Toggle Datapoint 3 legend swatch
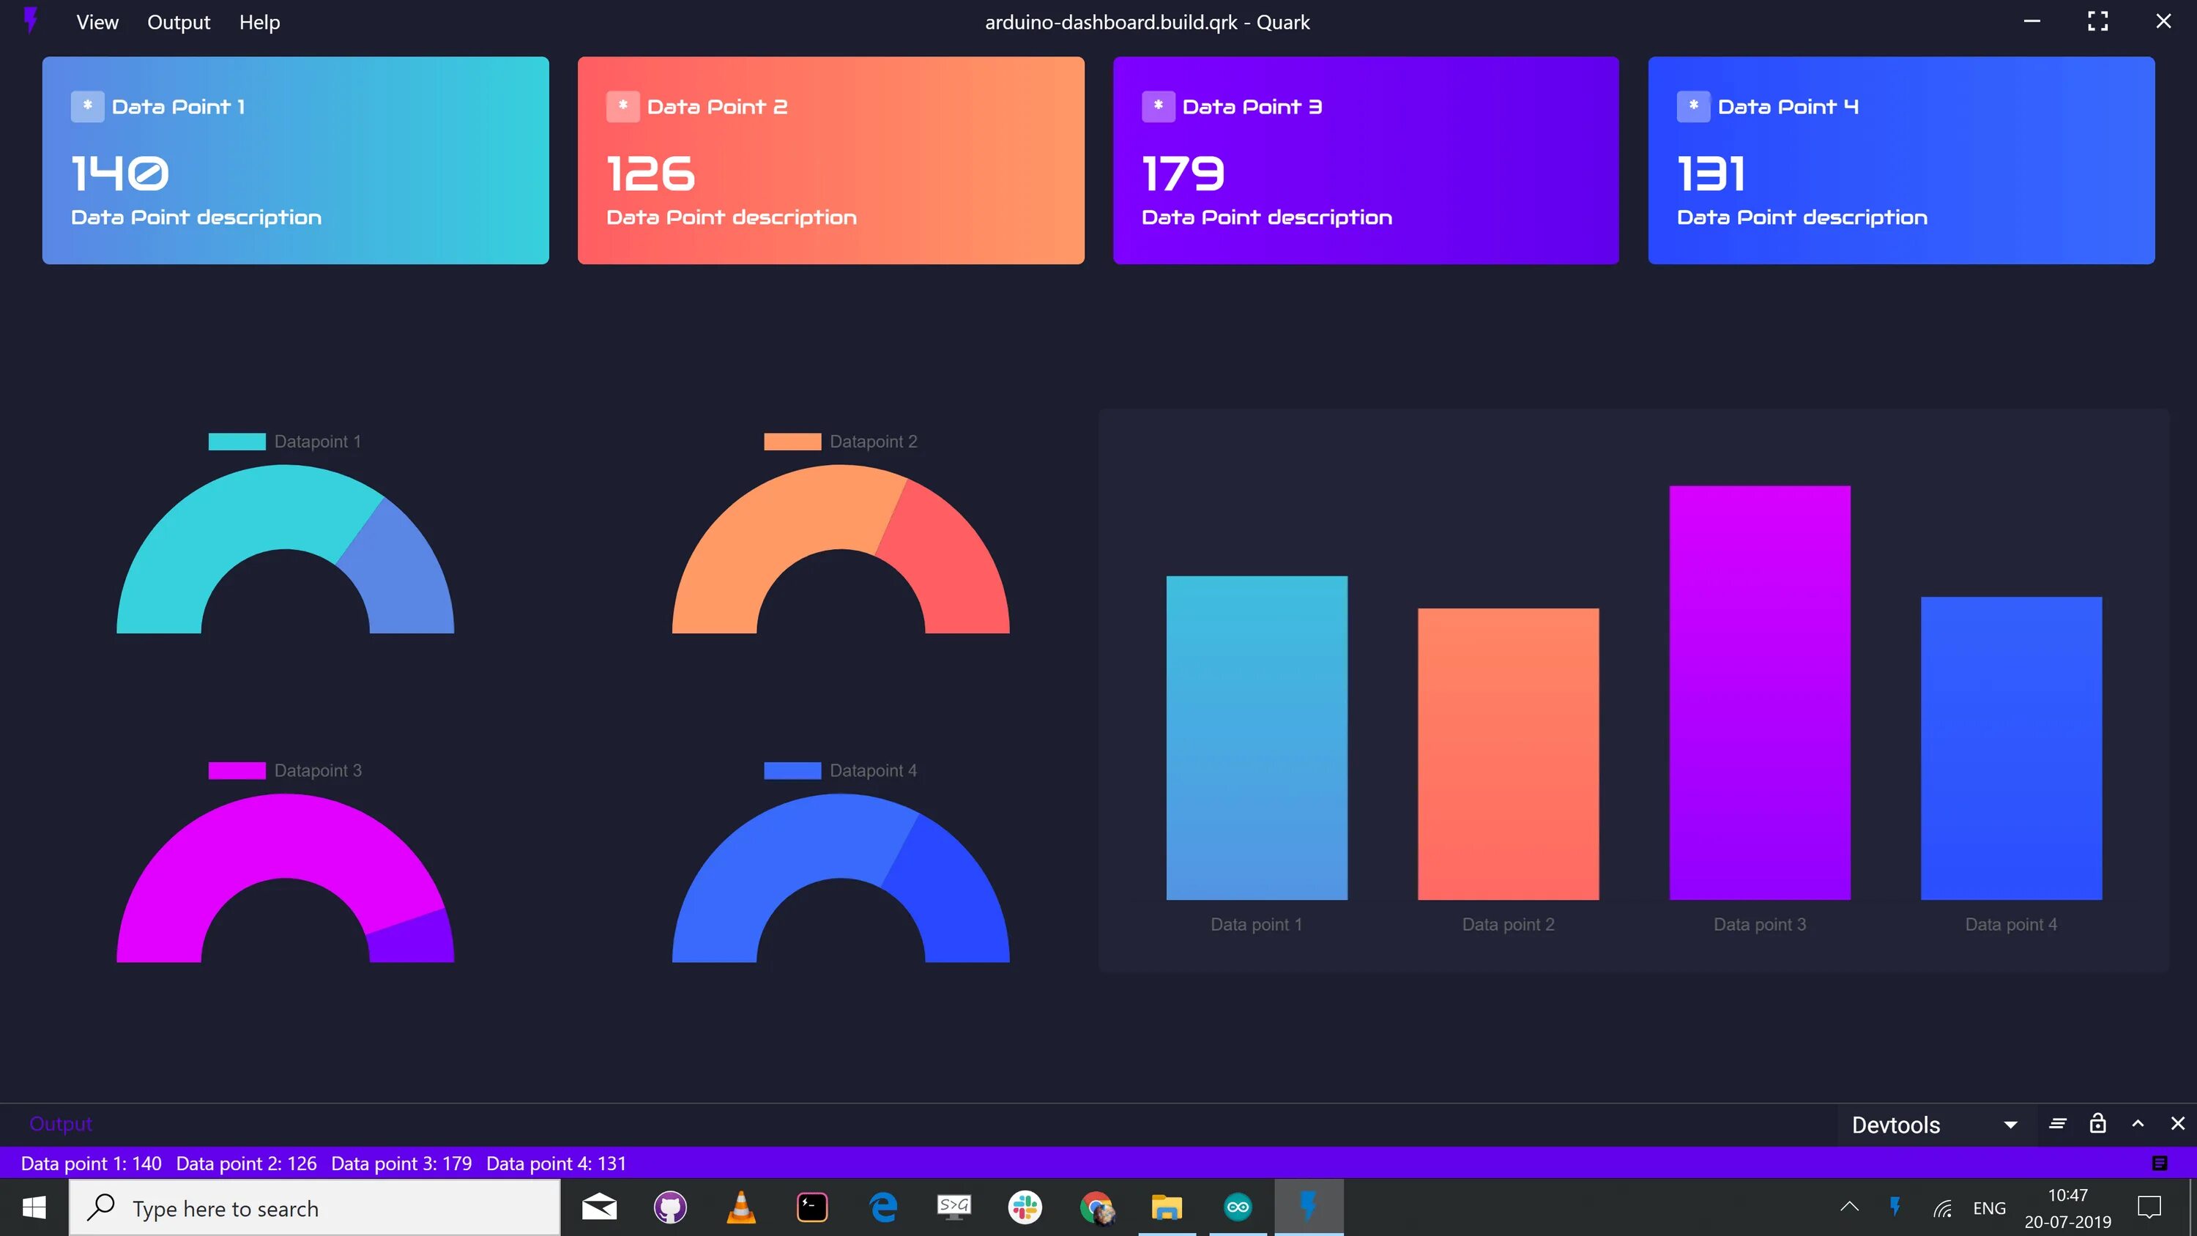This screenshot has height=1236, width=2197. 237,770
